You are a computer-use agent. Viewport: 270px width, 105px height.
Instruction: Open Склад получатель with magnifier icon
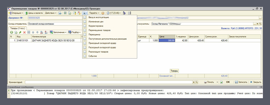(260, 24)
